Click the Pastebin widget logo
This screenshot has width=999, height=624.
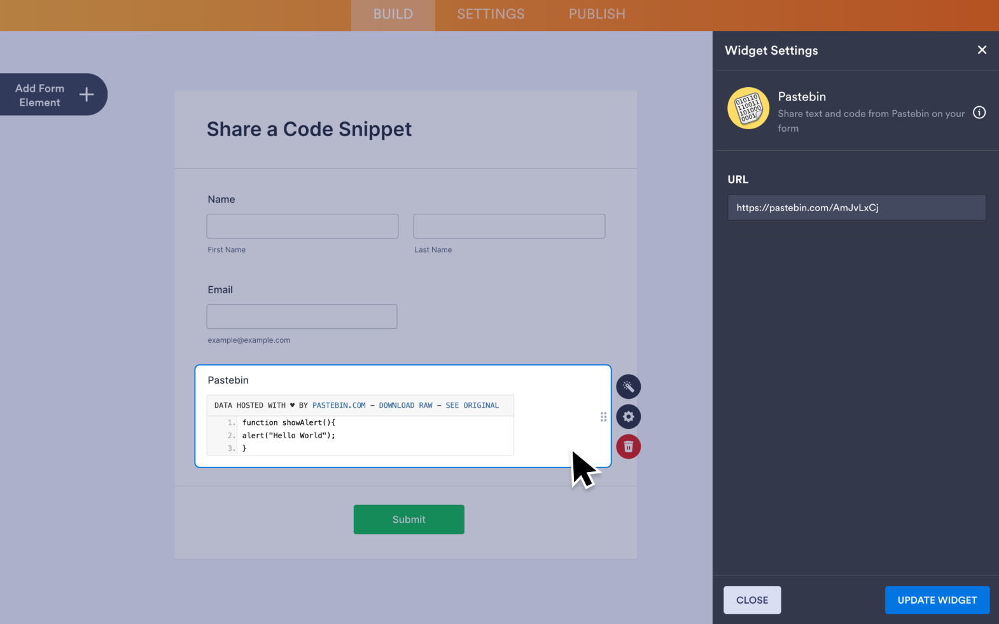pos(748,108)
